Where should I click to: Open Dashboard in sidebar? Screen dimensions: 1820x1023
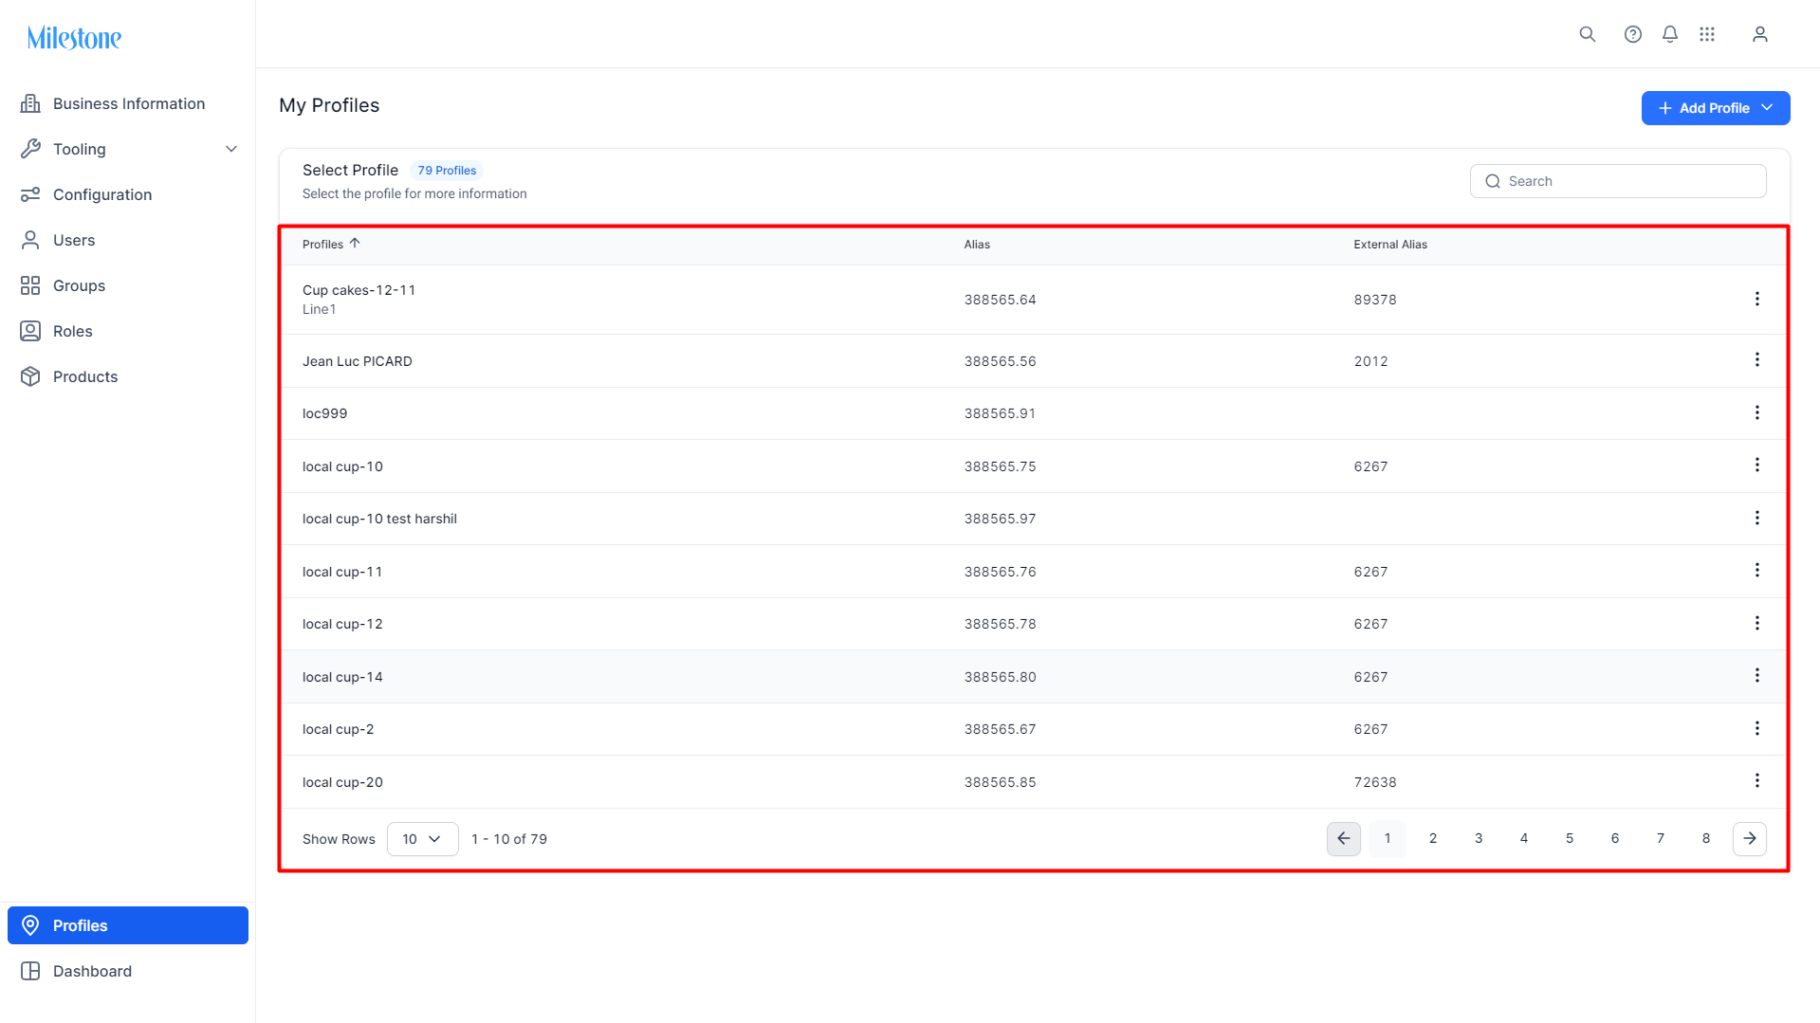coord(128,971)
